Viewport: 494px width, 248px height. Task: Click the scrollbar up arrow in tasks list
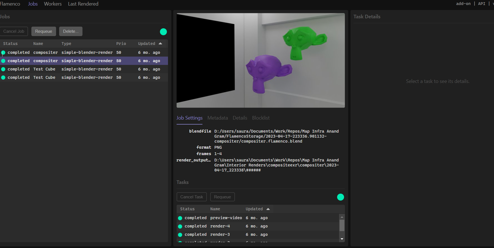click(x=342, y=217)
